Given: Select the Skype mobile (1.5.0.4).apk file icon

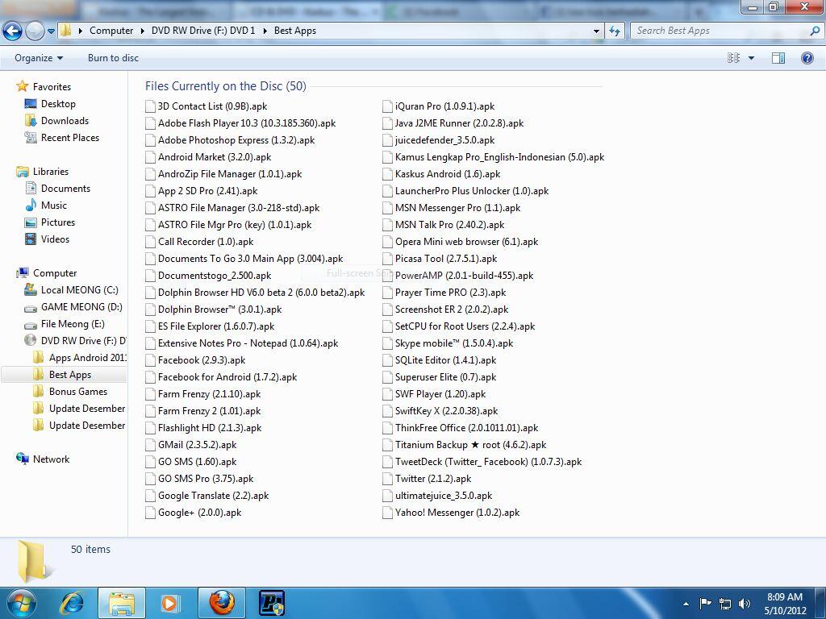Looking at the screenshot, I should pos(388,343).
